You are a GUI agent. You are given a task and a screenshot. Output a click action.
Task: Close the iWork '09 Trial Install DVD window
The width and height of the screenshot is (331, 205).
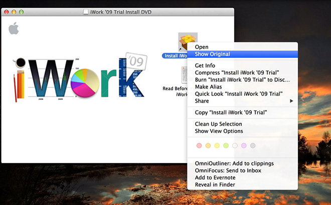click(x=7, y=12)
